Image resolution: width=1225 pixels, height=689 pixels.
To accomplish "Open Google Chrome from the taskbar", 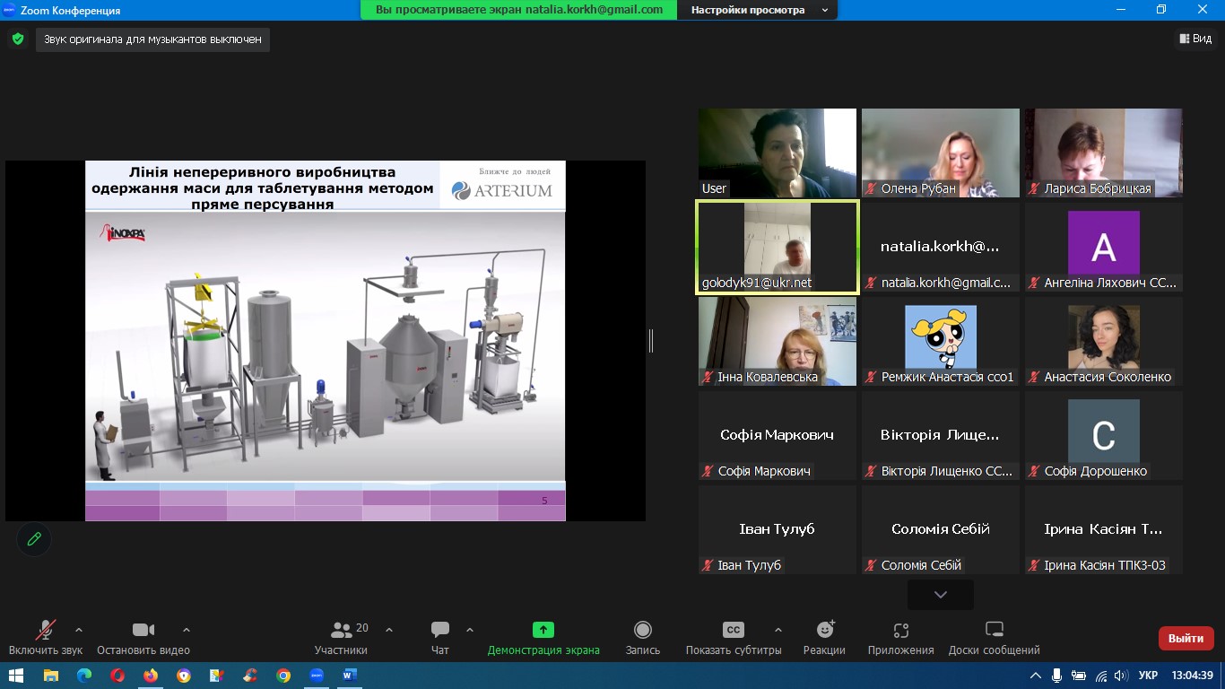I will point(283,676).
